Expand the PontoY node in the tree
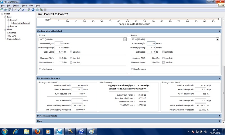Viewport: 225px width, 135px height. pyautogui.click(x=8, y=26)
